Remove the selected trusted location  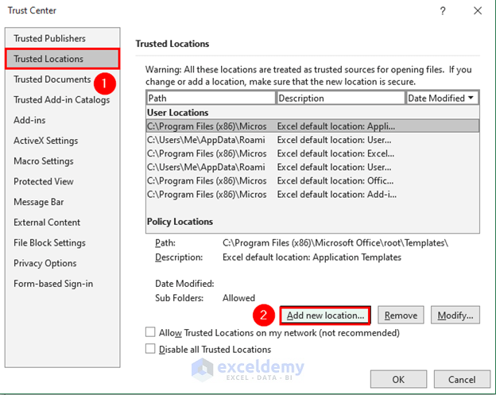point(401,316)
